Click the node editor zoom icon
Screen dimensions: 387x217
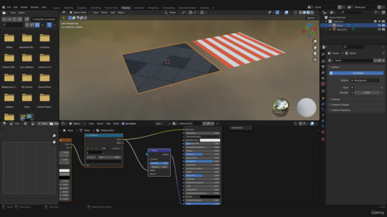[x=54, y=136]
